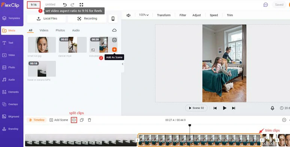The image size is (290, 147).
Task: Play the video preview
Action: coord(224,108)
